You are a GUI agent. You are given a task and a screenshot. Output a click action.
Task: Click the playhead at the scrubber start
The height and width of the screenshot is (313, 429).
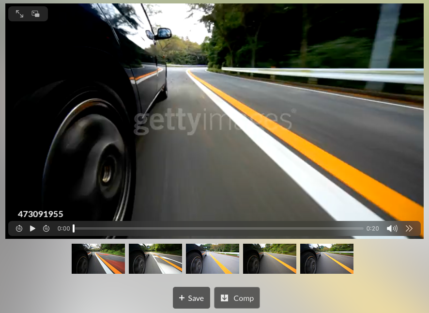[74, 229]
